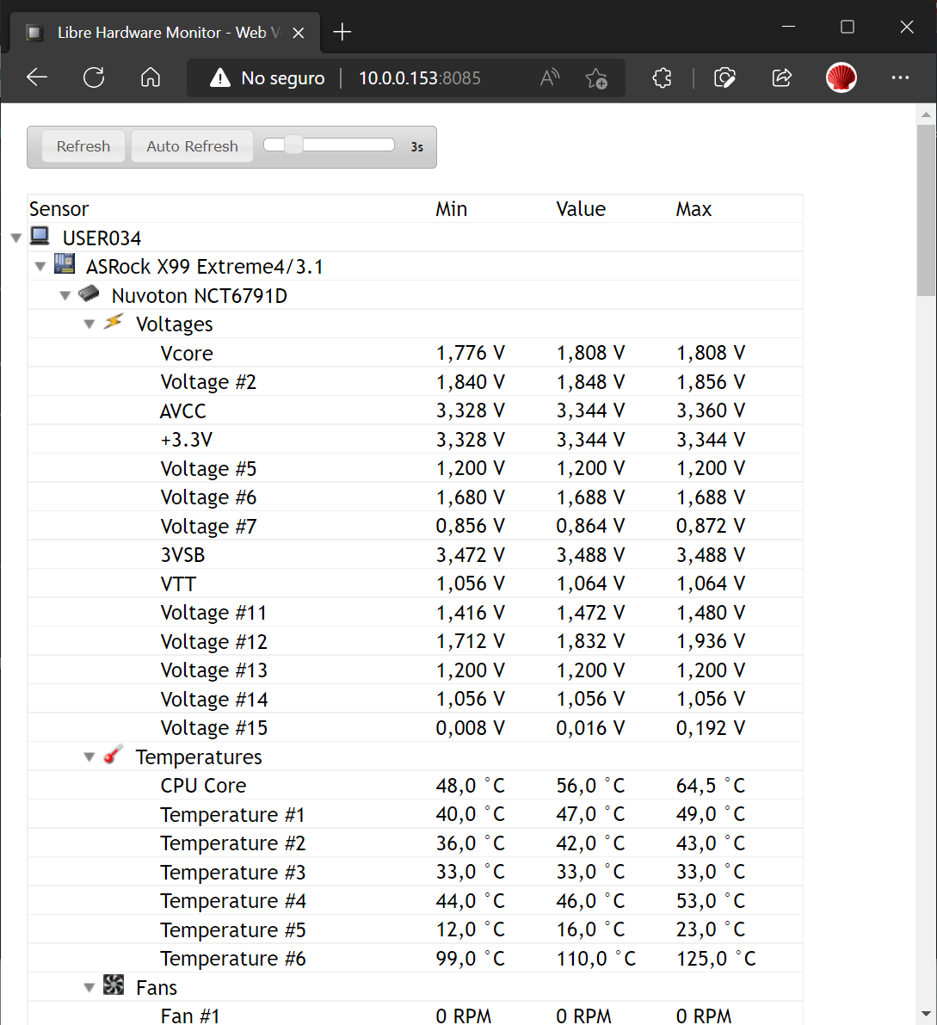Click Temperature #5 min value 12,0 °C
The image size is (937, 1025).
click(471, 929)
